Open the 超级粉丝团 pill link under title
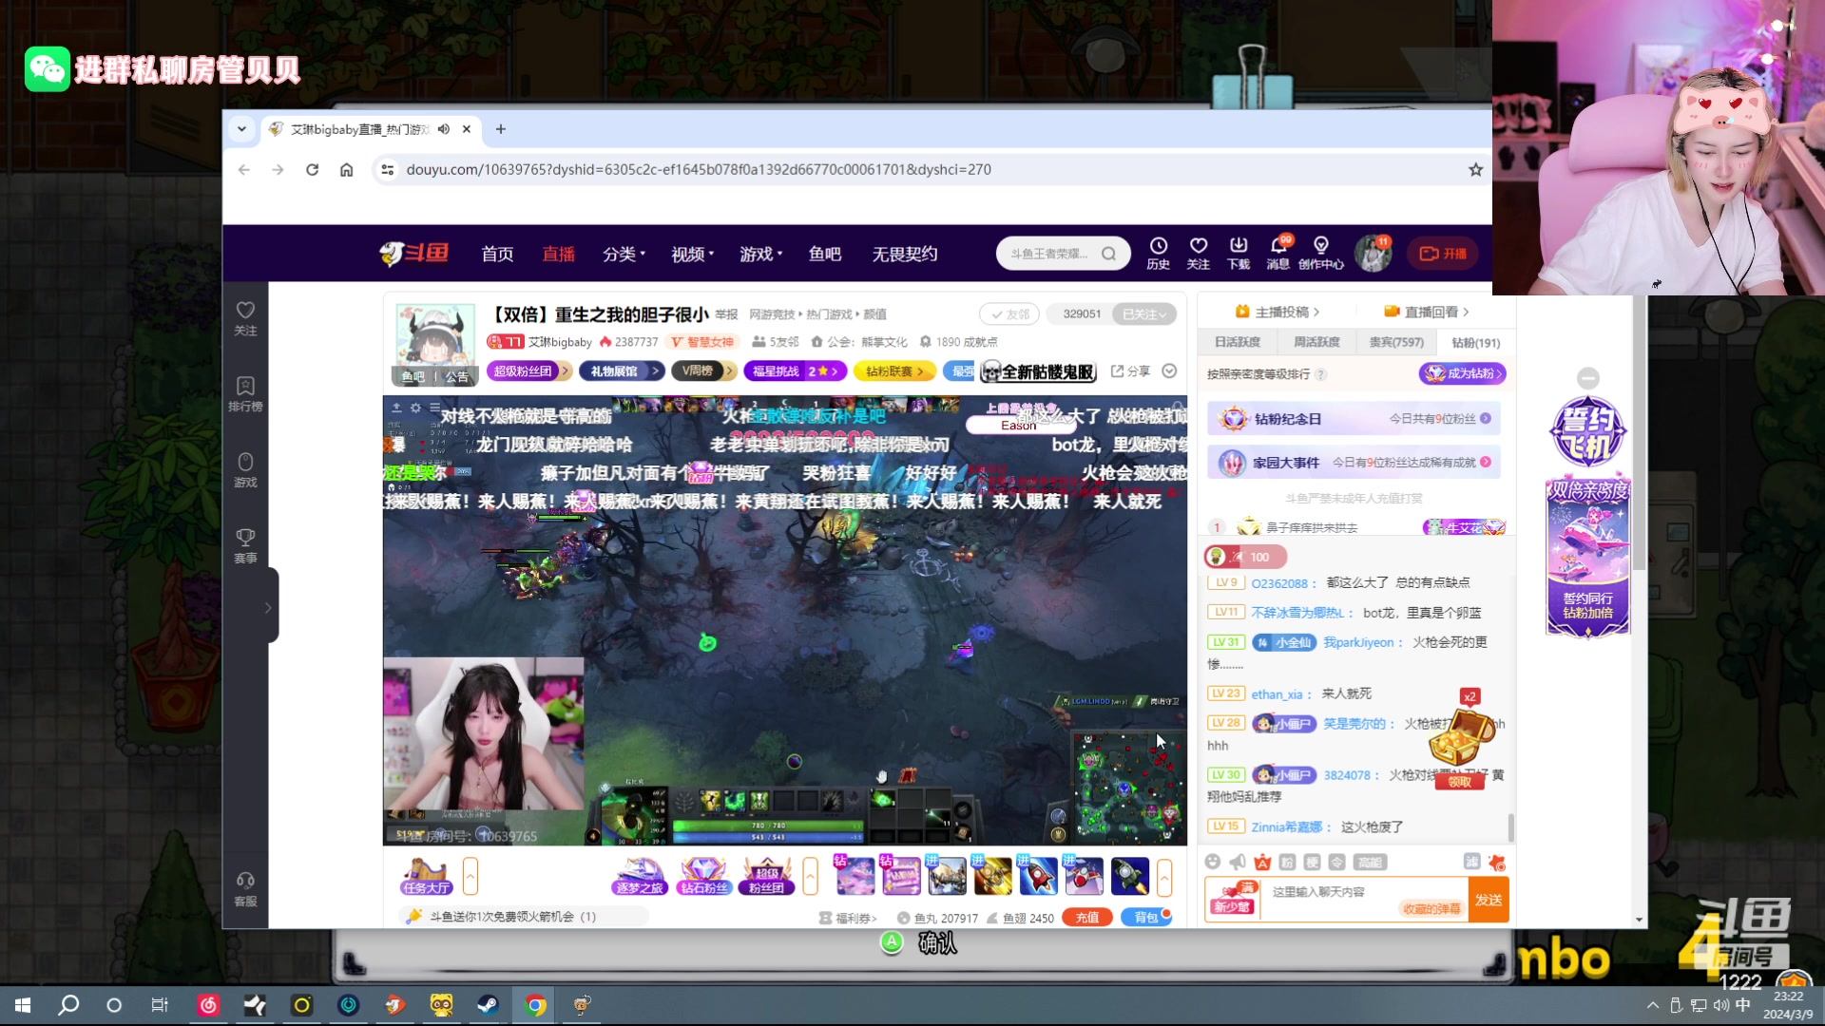 coord(529,371)
